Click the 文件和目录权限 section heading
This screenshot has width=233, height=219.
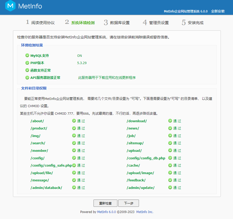(34, 88)
